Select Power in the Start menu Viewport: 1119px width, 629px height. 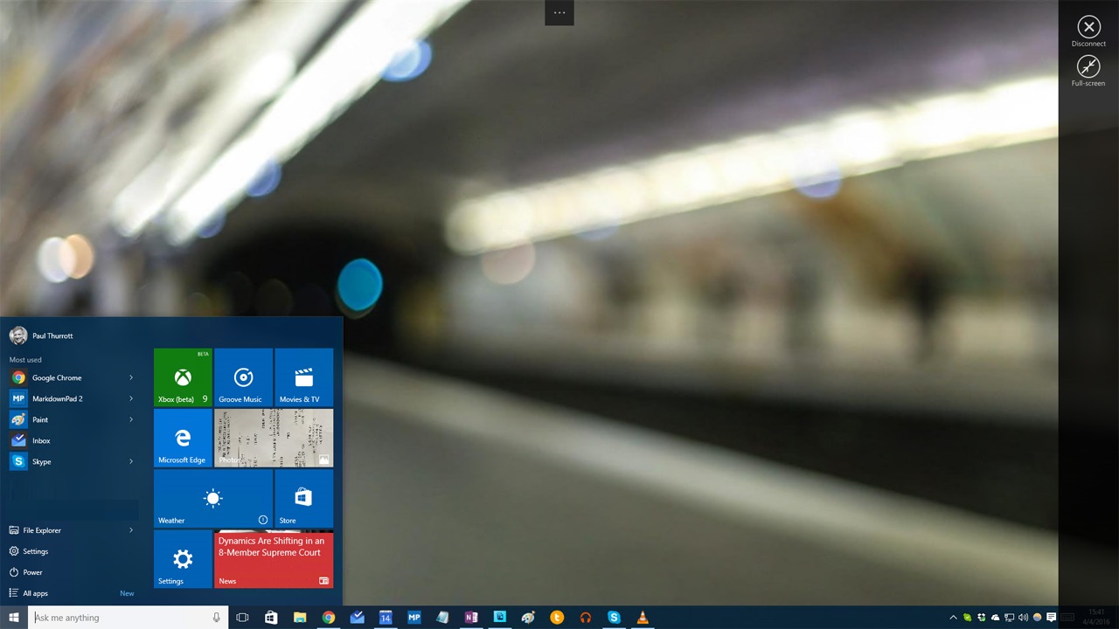click(x=32, y=572)
